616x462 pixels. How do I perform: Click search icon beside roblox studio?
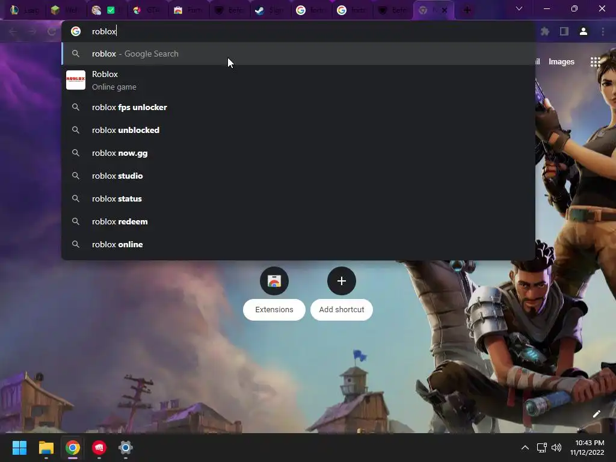coord(76,176)
